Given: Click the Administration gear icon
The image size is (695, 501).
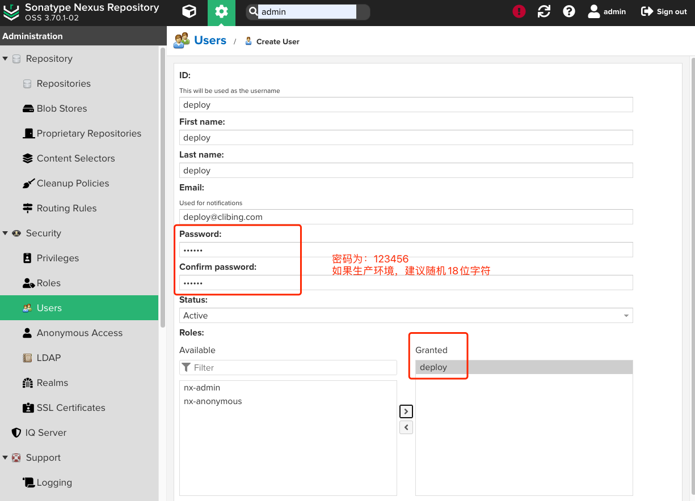Looking at the screenshot, I should [221, 12].
